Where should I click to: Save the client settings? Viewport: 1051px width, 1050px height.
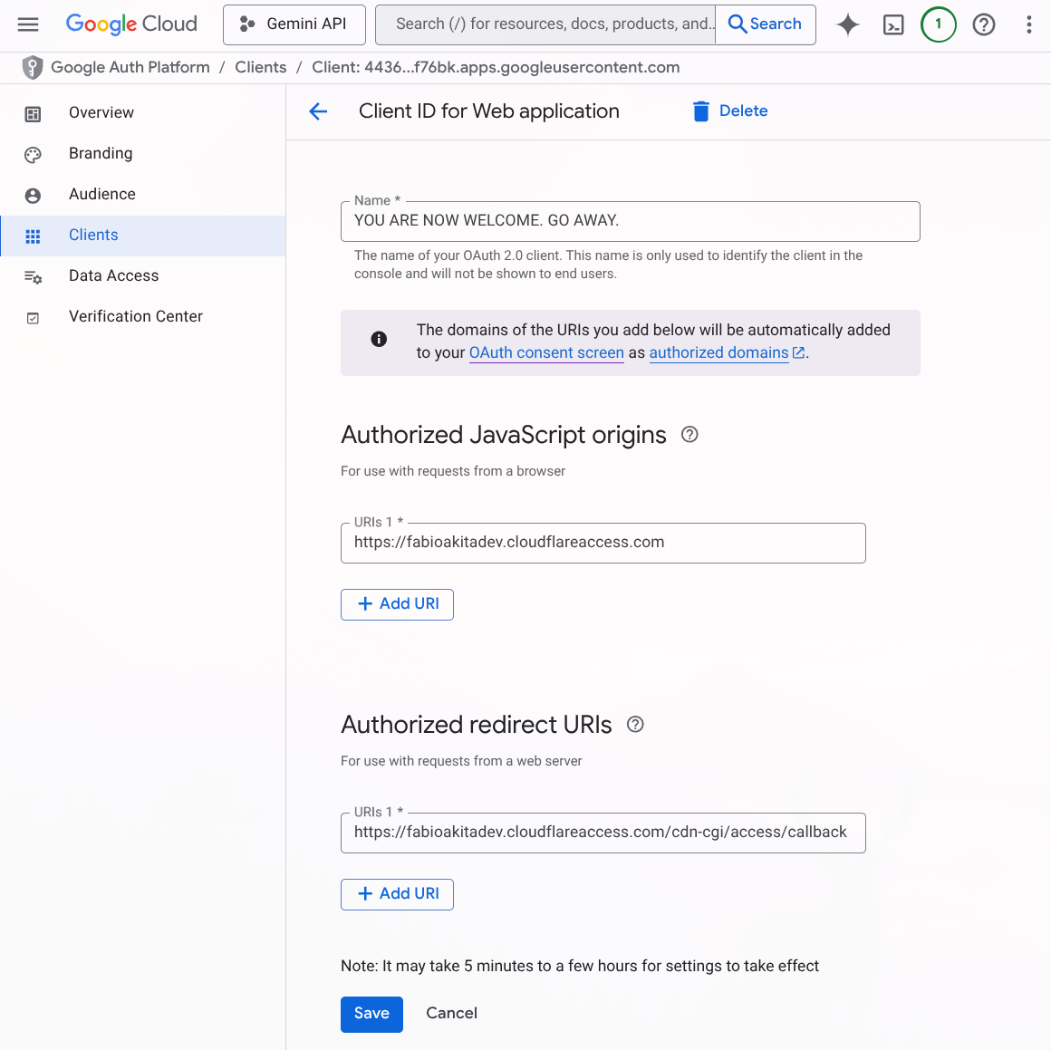coord(372,1014)
